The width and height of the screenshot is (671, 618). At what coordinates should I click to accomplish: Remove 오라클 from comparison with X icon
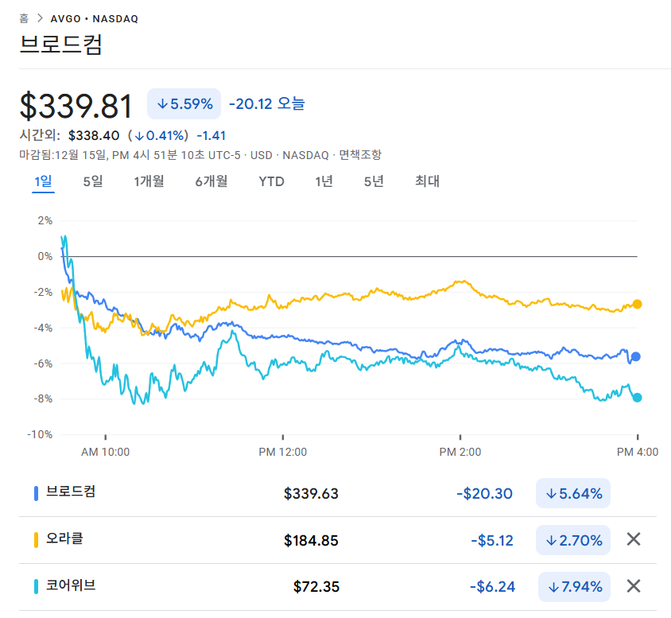click(633, 539)
